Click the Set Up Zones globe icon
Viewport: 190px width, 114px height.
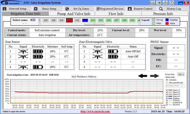67,9
